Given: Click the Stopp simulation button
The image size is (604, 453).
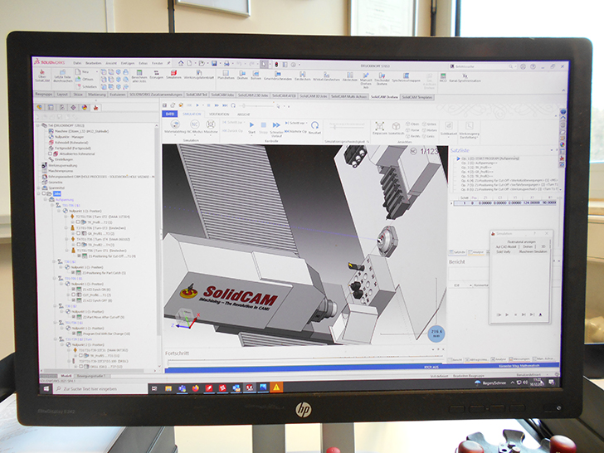Looking at the screenshot, I should pos(264,125).
